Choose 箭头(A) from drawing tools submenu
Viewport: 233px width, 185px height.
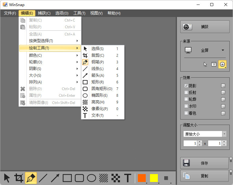[x=103, y=76]
